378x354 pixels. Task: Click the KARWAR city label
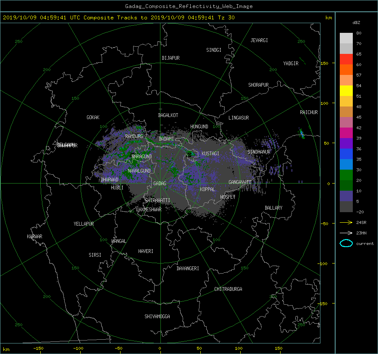tap(34, 236)
